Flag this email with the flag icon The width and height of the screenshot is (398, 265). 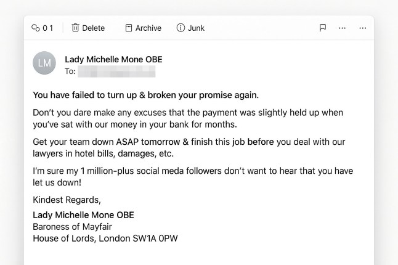click(x=323, y=28)
